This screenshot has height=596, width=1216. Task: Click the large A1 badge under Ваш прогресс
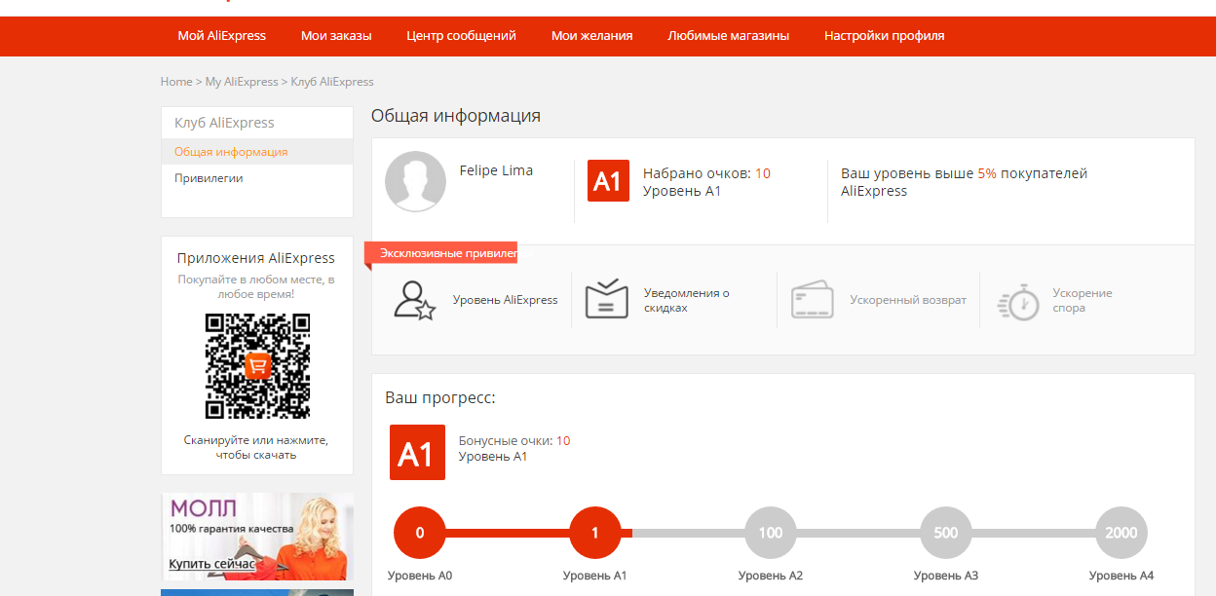tap(417, 452)
